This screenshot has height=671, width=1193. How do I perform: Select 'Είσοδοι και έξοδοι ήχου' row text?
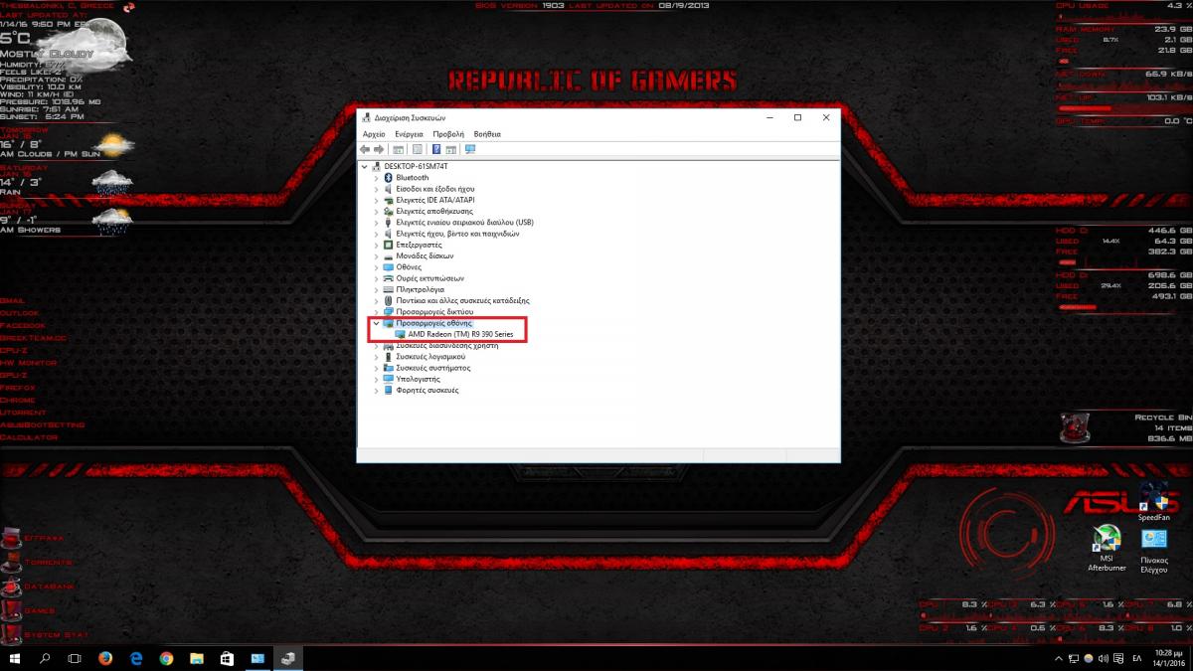click(435, 189)
